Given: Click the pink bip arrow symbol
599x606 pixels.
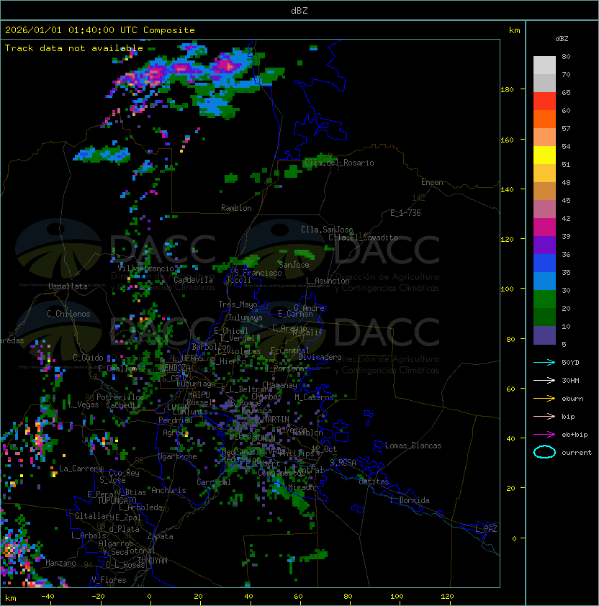Looking at the screenshot, I should click(544, 416).
